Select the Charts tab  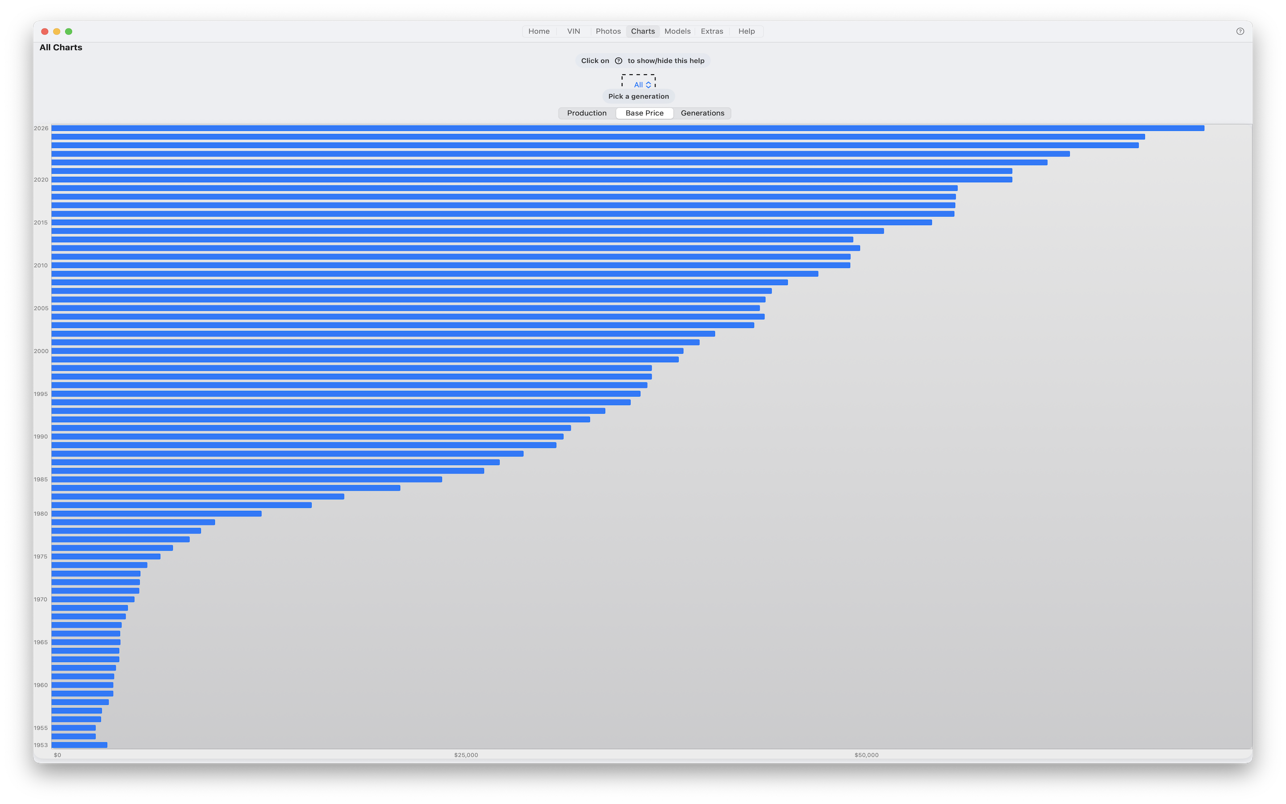(643, 31)
